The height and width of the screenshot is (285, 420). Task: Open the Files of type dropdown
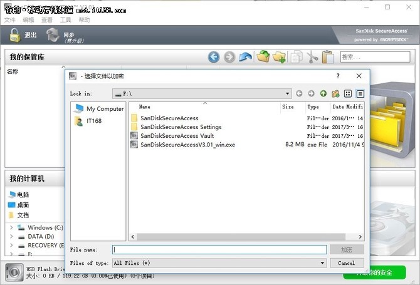322,263
